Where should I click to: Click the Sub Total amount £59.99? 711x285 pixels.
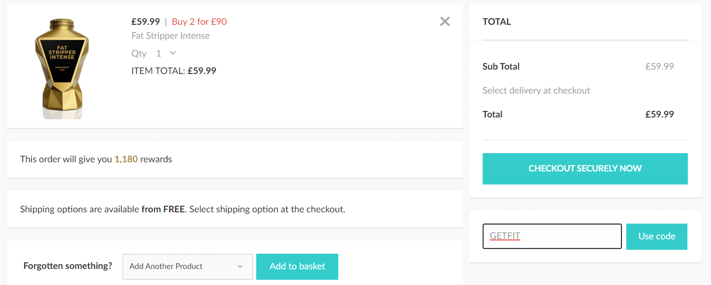coord(659,67)
